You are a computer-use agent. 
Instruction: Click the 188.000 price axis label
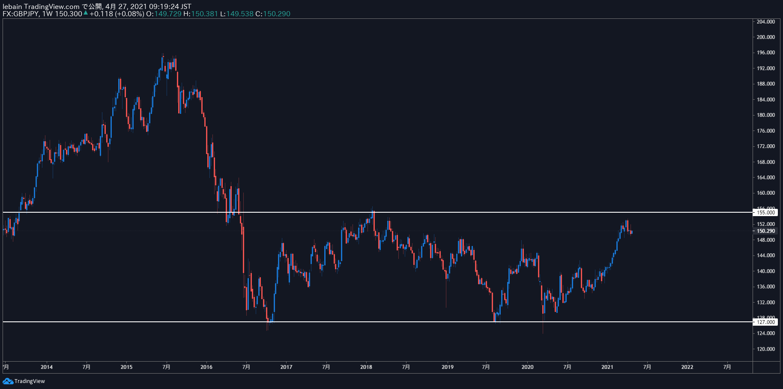(765, 84)
